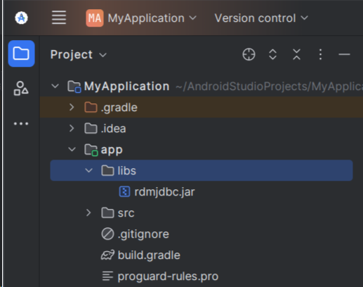Open Project panel options kebab menu
Viewport: 363px width, 287px height.
click(320, 54)
